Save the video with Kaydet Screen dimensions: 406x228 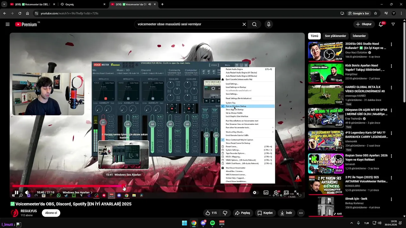[265, 213]
